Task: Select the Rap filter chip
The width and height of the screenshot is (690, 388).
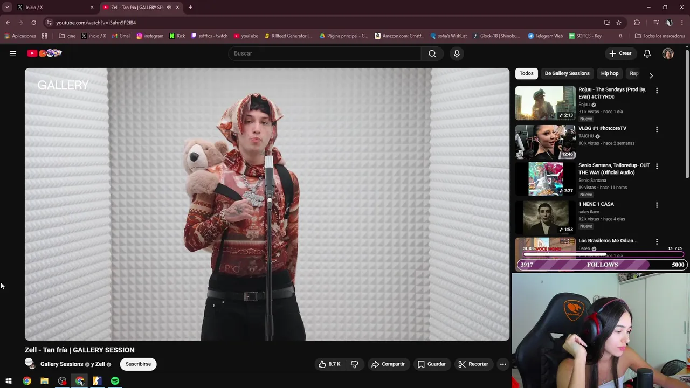Action: [x=634, y=73]
